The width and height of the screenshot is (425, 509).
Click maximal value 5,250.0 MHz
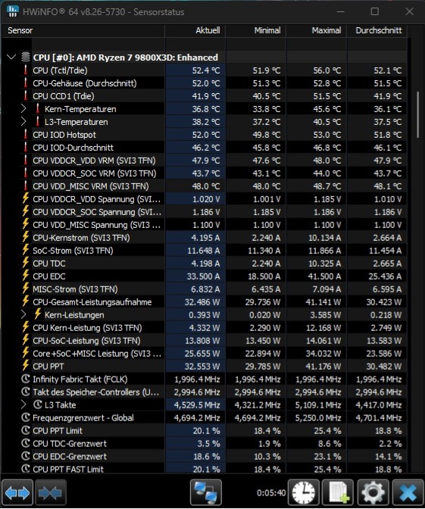[x=318, y=418]
